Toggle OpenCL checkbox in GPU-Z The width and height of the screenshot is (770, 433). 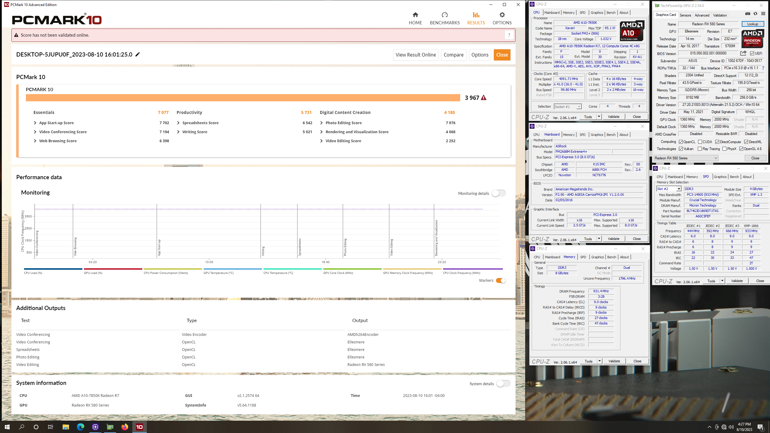[x=681, y=142]
